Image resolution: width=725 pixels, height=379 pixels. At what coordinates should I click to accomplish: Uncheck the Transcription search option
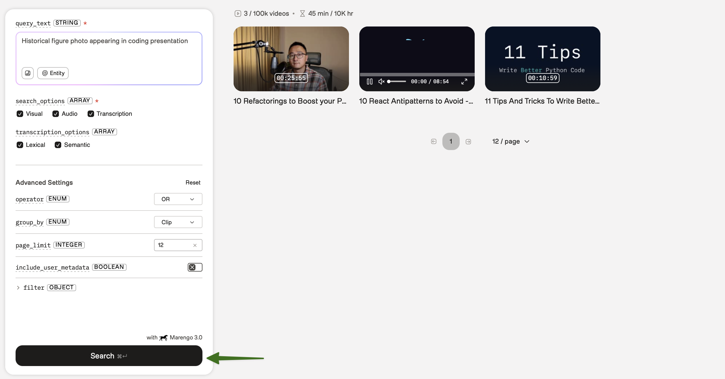[91, 114]
